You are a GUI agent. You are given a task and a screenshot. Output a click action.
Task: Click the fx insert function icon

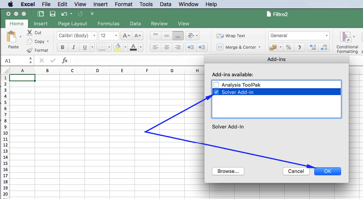pos(65,61)
